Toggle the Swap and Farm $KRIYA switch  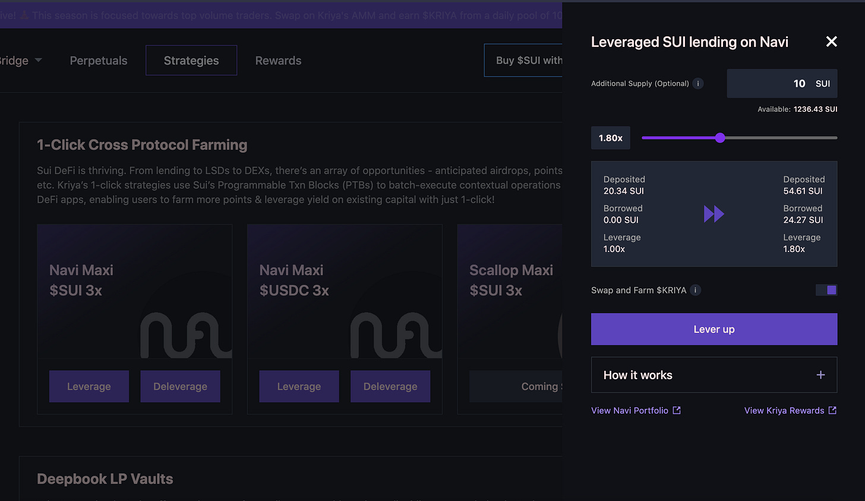pyautogui.click(x=826, y=290)
